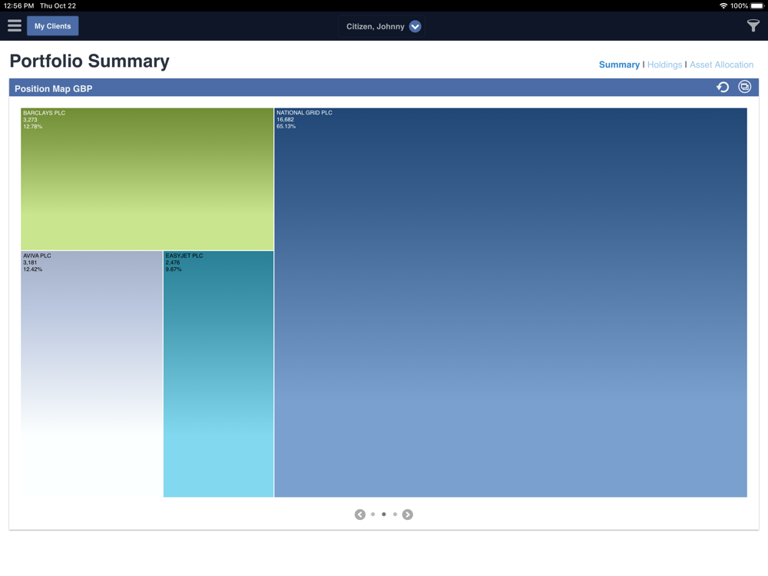Select the NATIONAL GRID PLC treemap tile
The width and height of the screenshot is (768, 576).
click(x=511, y=303)
